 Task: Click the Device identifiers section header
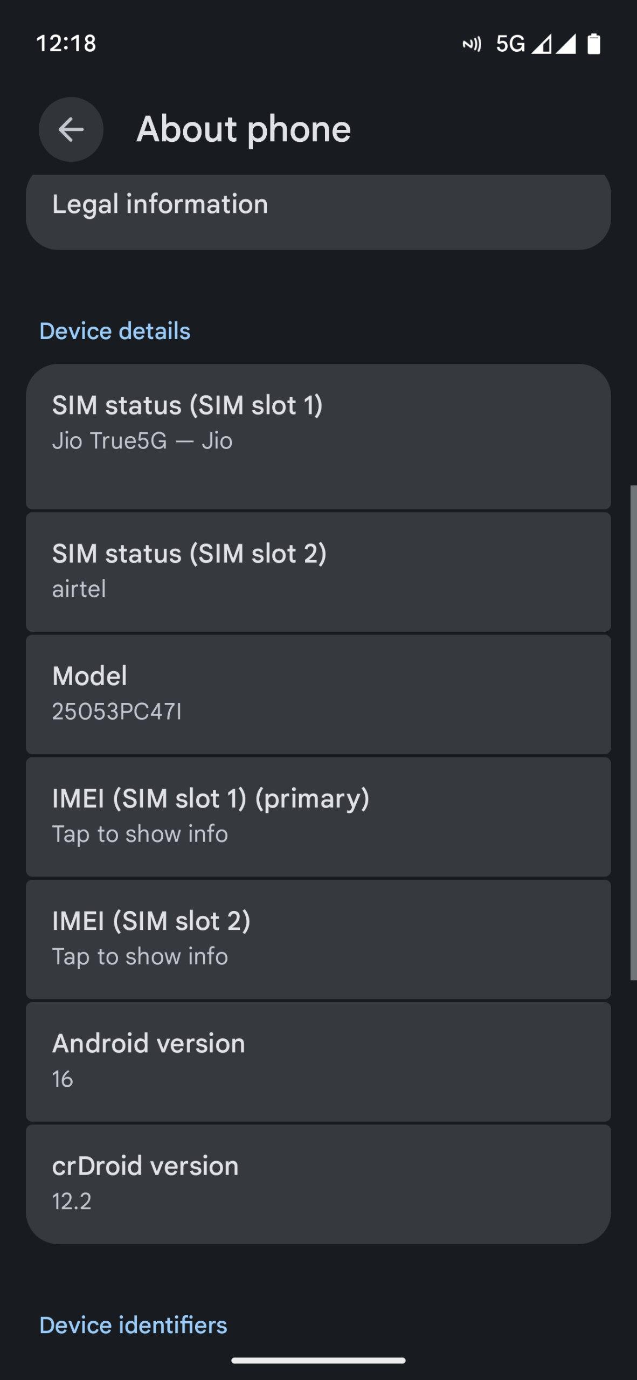pos(133,1325)
